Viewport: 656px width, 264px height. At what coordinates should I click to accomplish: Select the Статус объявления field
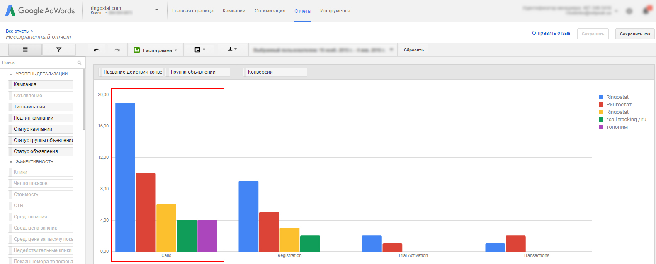pos(41,151)
